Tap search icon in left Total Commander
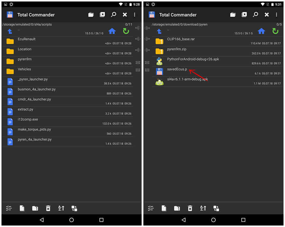 coord(114,15)
